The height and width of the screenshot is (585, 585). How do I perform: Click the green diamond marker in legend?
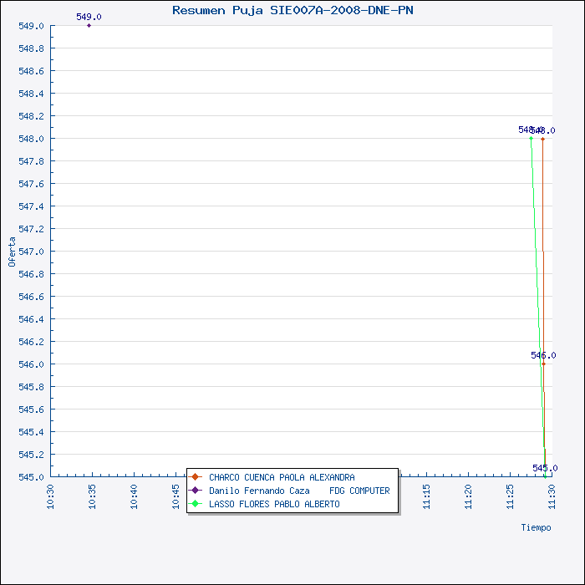(196, 504)
